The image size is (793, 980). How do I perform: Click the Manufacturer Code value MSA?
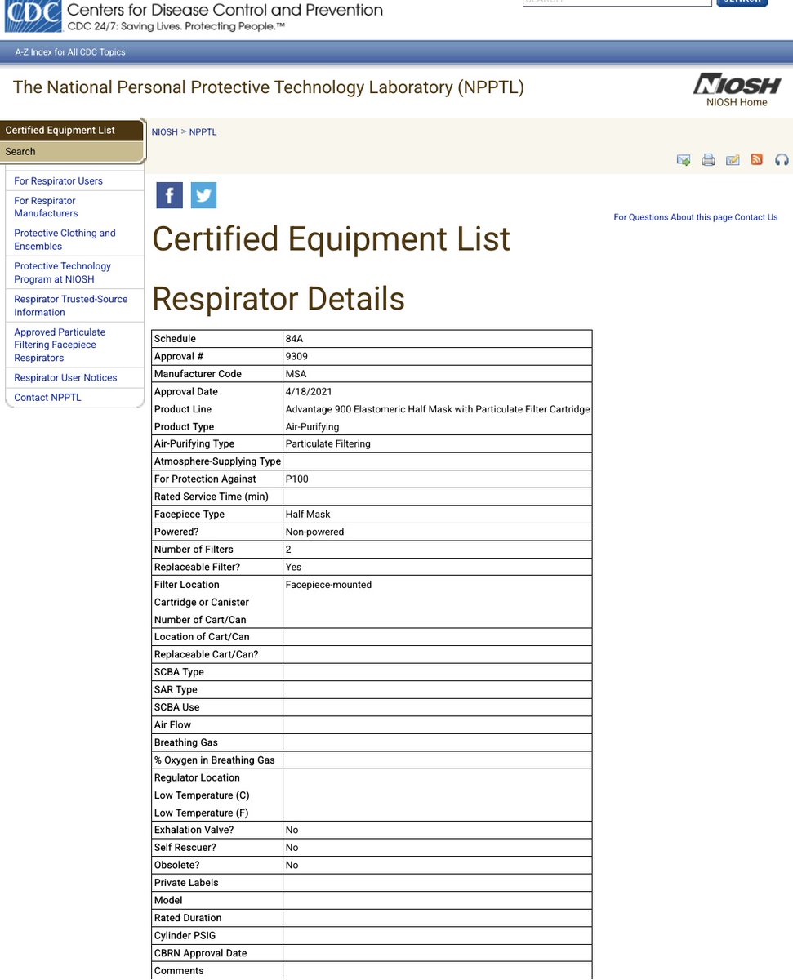click(x=296, y=374)
